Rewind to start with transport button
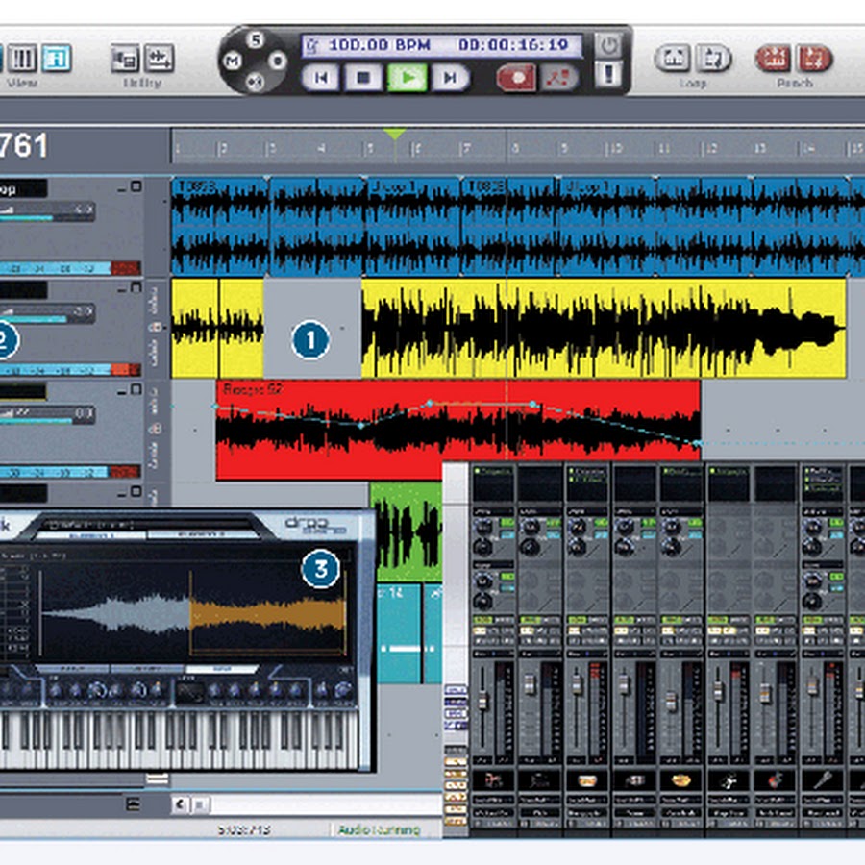The width and height of the screenshot is (865, 865). coord(320,77)
